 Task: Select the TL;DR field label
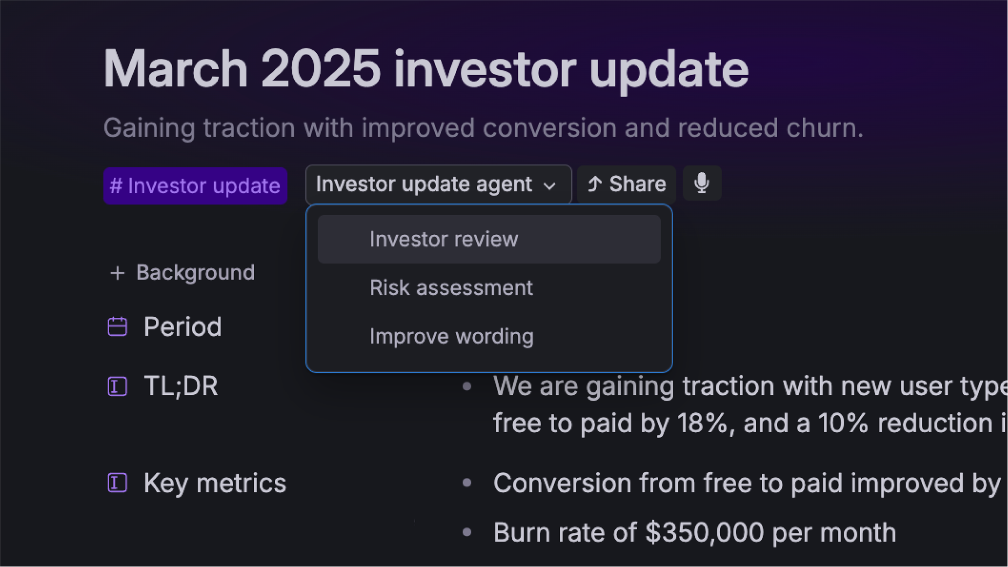(181, 387)
